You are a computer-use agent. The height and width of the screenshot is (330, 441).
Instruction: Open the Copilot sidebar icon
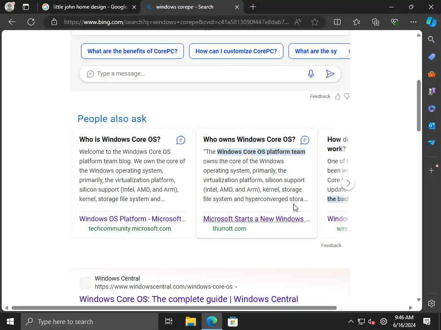point(432,22)
